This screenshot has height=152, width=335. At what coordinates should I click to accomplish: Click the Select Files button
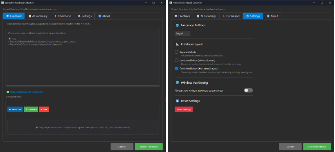(x=15, y=110)
